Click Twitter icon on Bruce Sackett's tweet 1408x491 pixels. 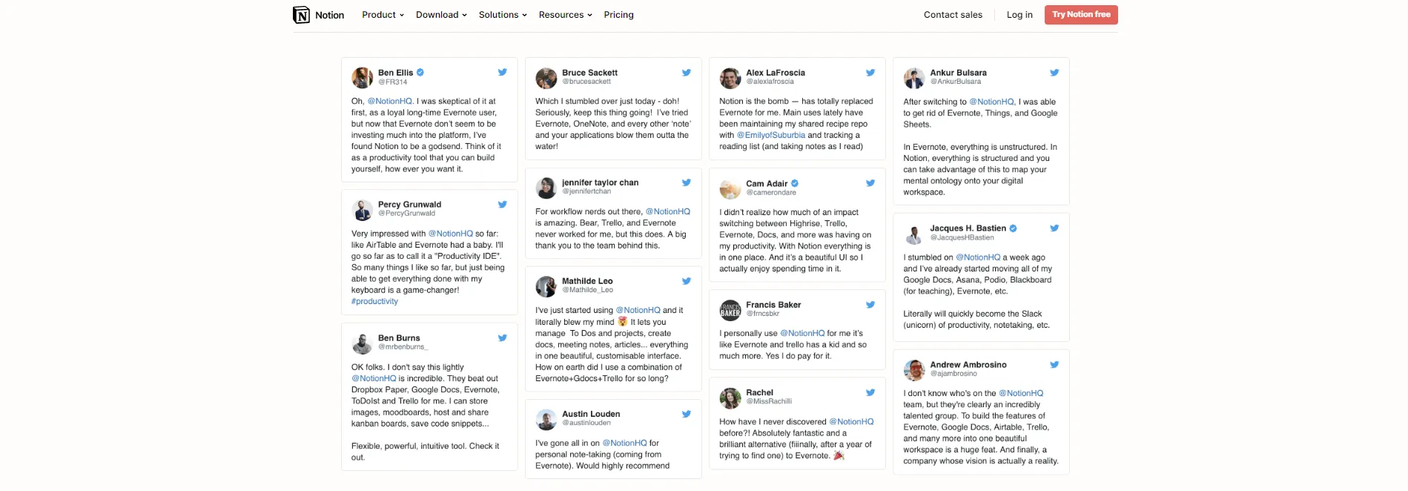[x=686, y=73]
